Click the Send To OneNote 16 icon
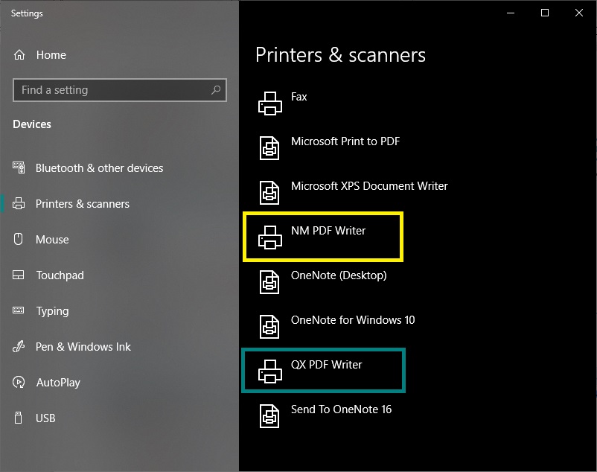This screenshot has width=597, height=472. click(x=269, y=416)
